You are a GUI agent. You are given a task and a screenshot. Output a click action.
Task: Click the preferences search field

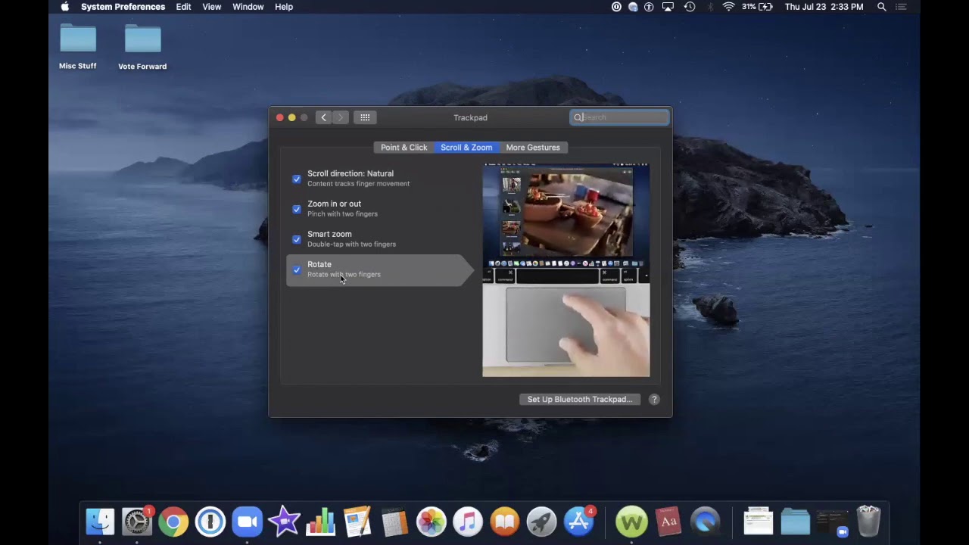[x=619, y=117]
